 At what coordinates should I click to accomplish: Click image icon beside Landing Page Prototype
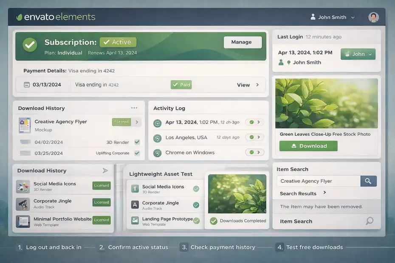(x=135, y=221)
